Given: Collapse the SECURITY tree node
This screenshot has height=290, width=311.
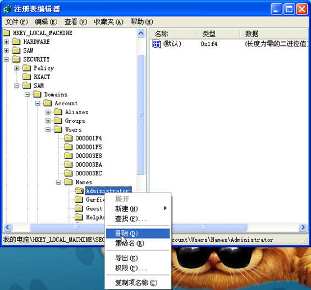Looking at the screenshot, I should (x=6, y=59).
